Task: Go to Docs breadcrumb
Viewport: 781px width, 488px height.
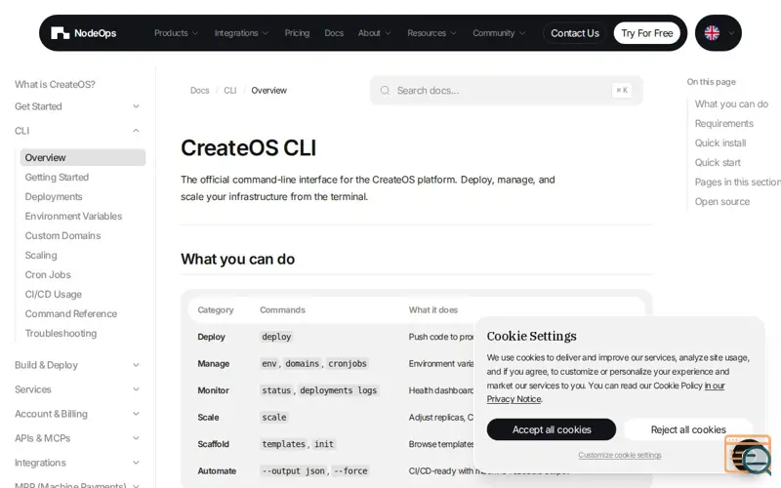Action: click(199, 90)
